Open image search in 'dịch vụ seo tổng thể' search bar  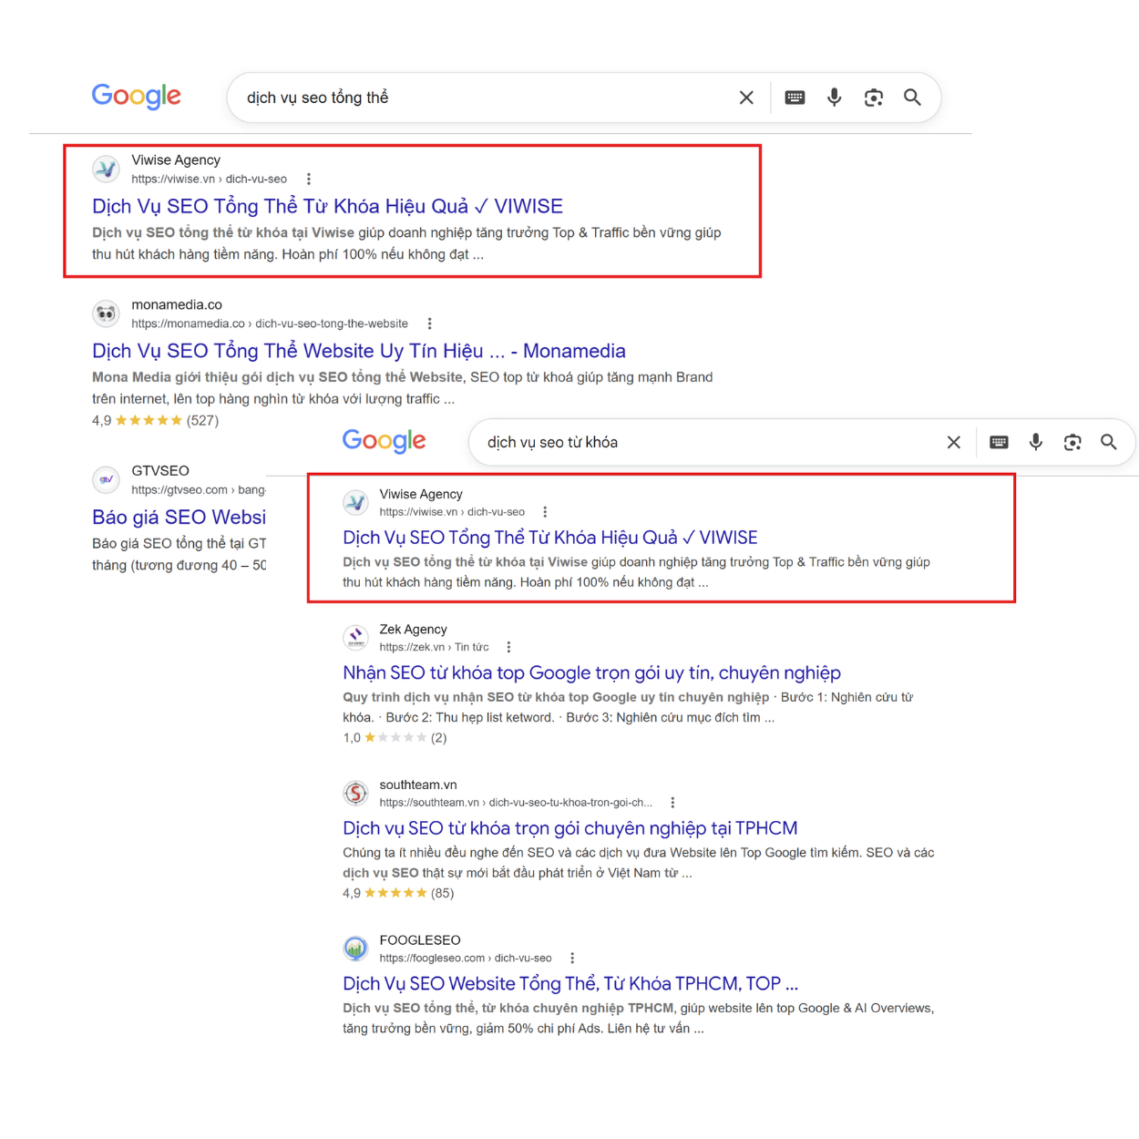point(874,97)
